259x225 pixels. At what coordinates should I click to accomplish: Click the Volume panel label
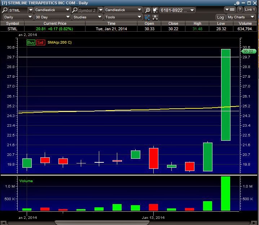point(26,181)
